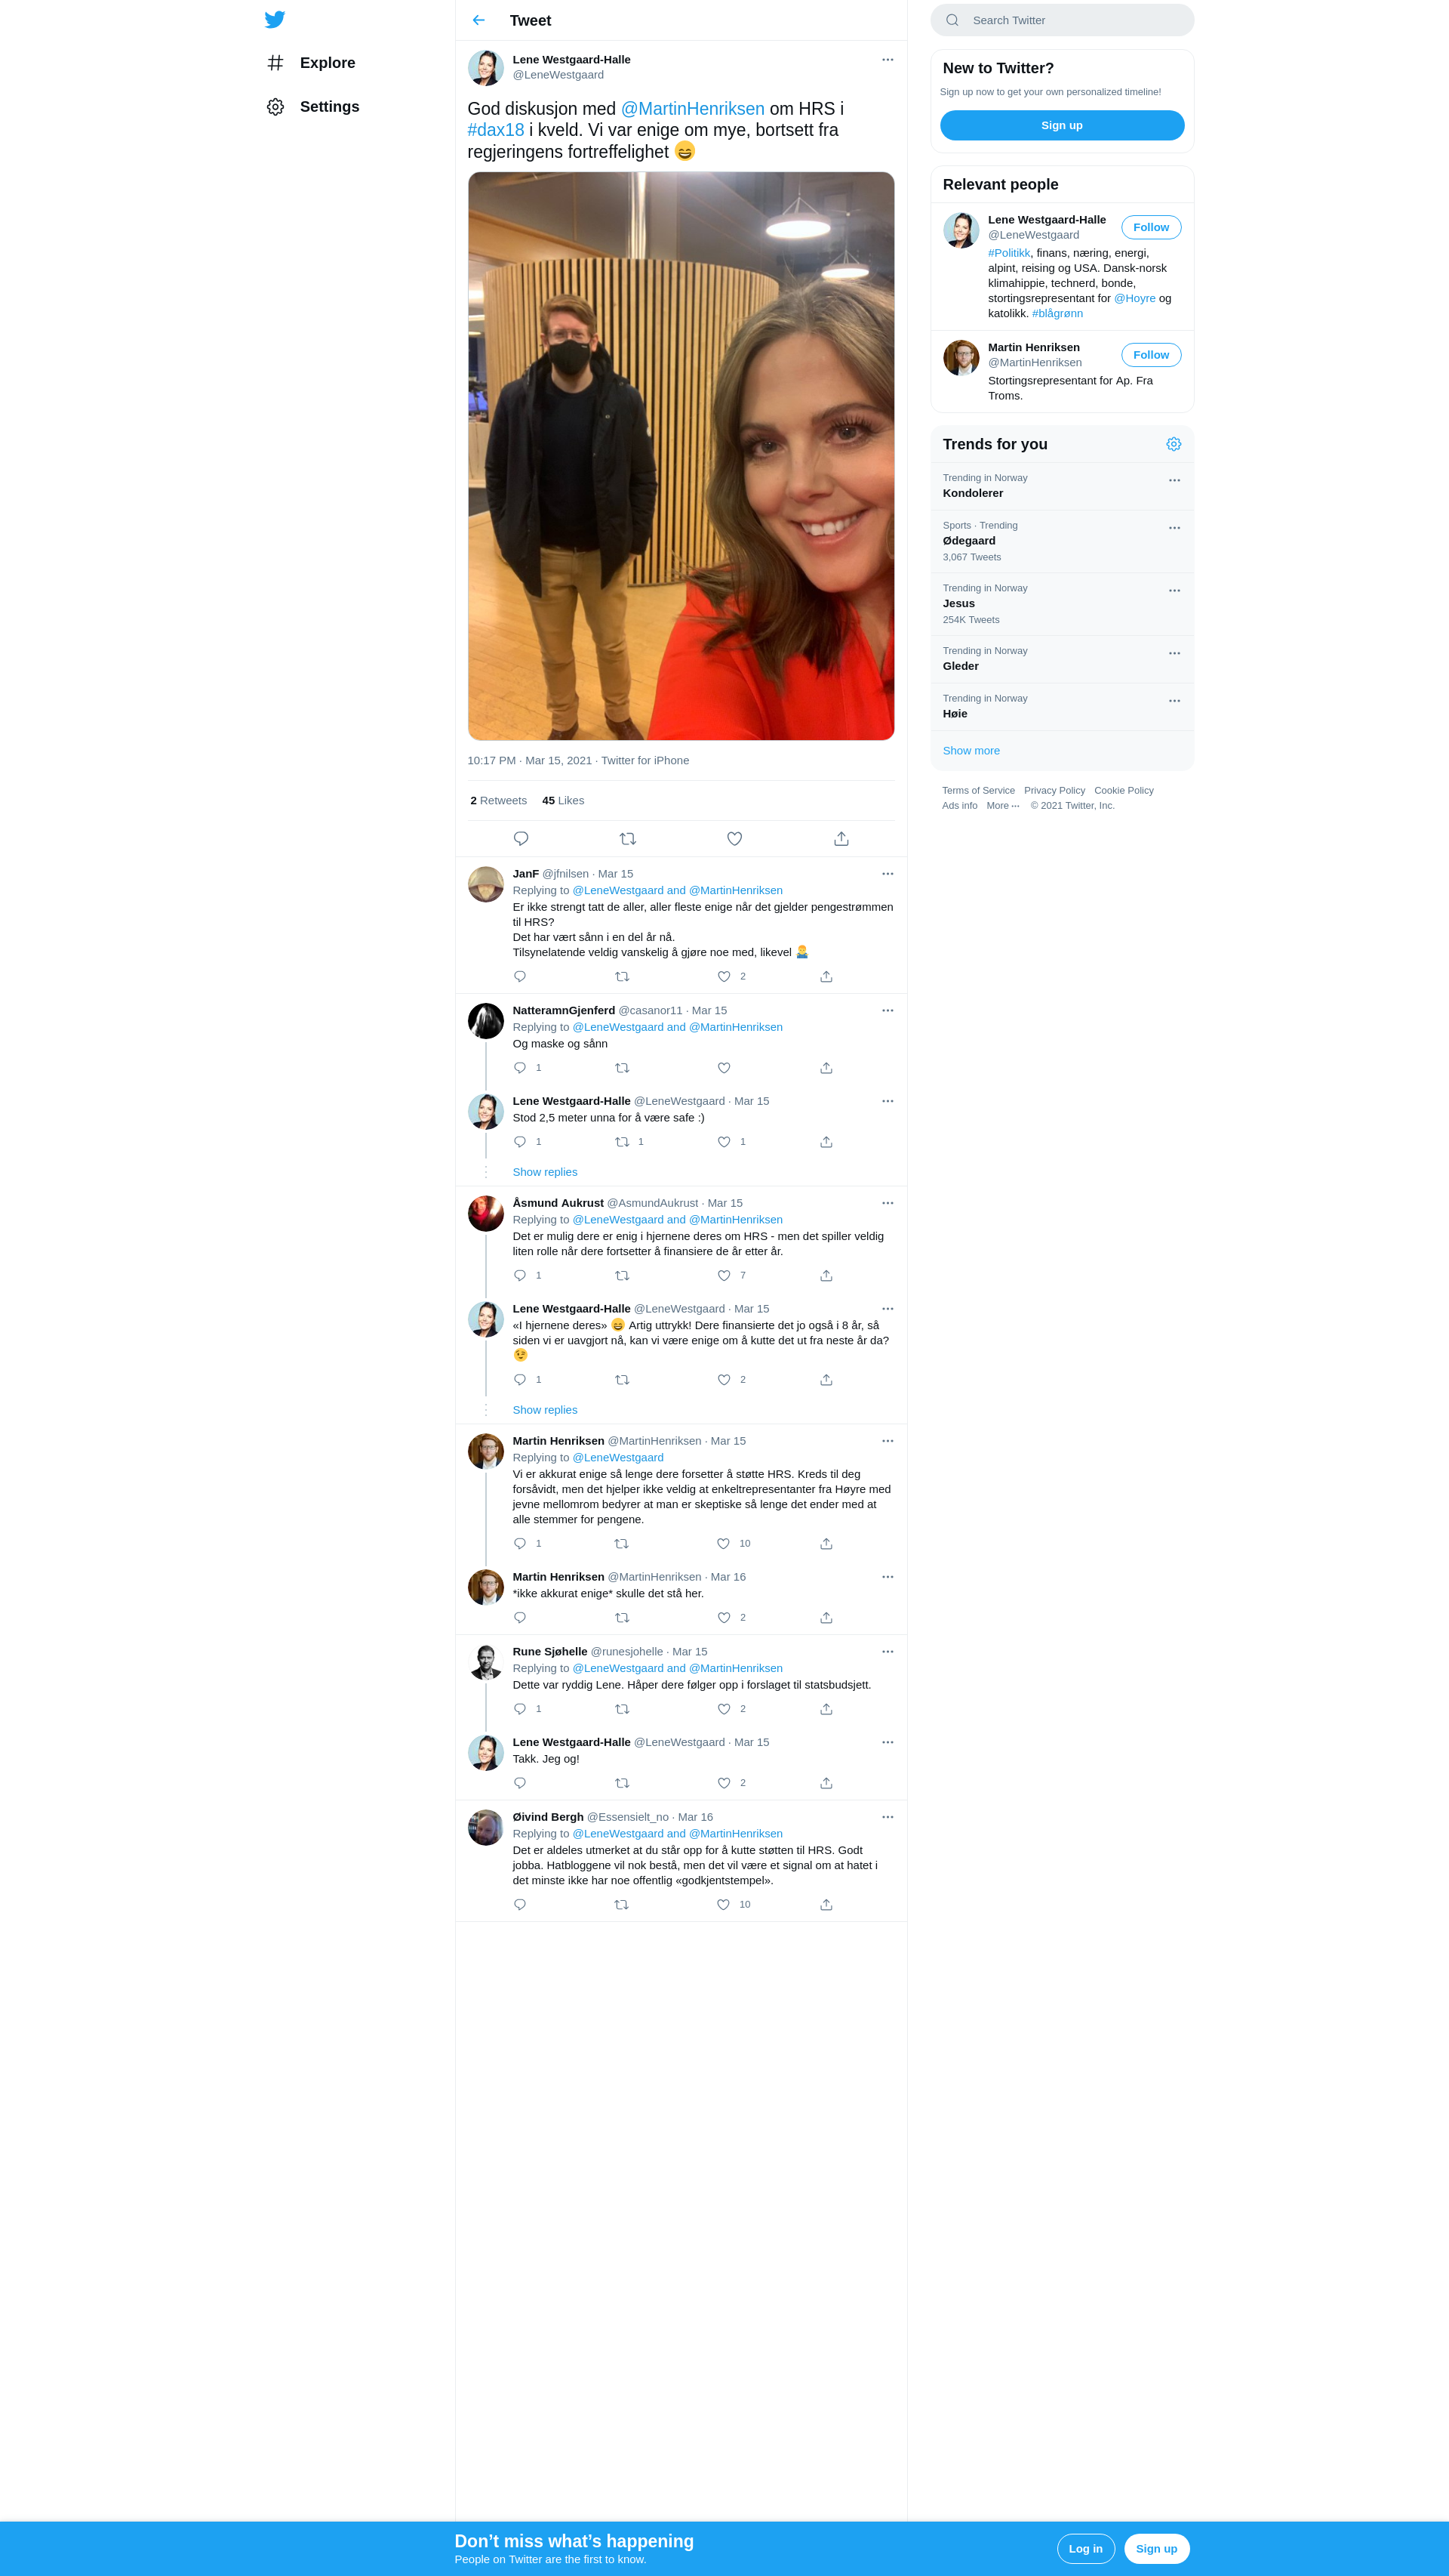The image size is (1449, 2576).
Task: Open more options for Kondolerer trend
Action: tap(1174, 480)
